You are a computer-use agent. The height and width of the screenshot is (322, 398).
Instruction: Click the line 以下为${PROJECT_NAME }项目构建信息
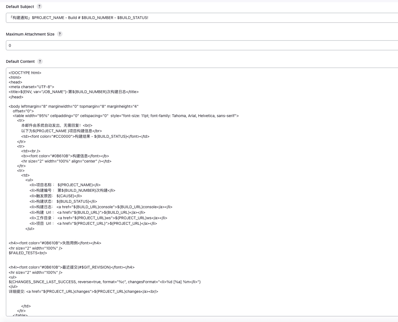tap(61, 131)
